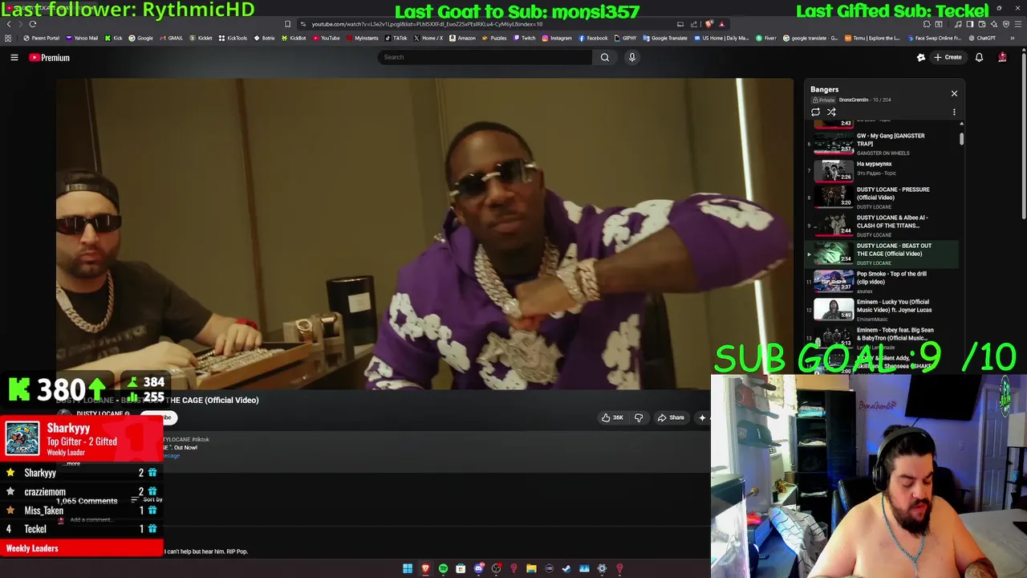This screenshot has width=1027, height=578.
Task: Open Brave Rewards triangle icon
Action: (721, 24)
